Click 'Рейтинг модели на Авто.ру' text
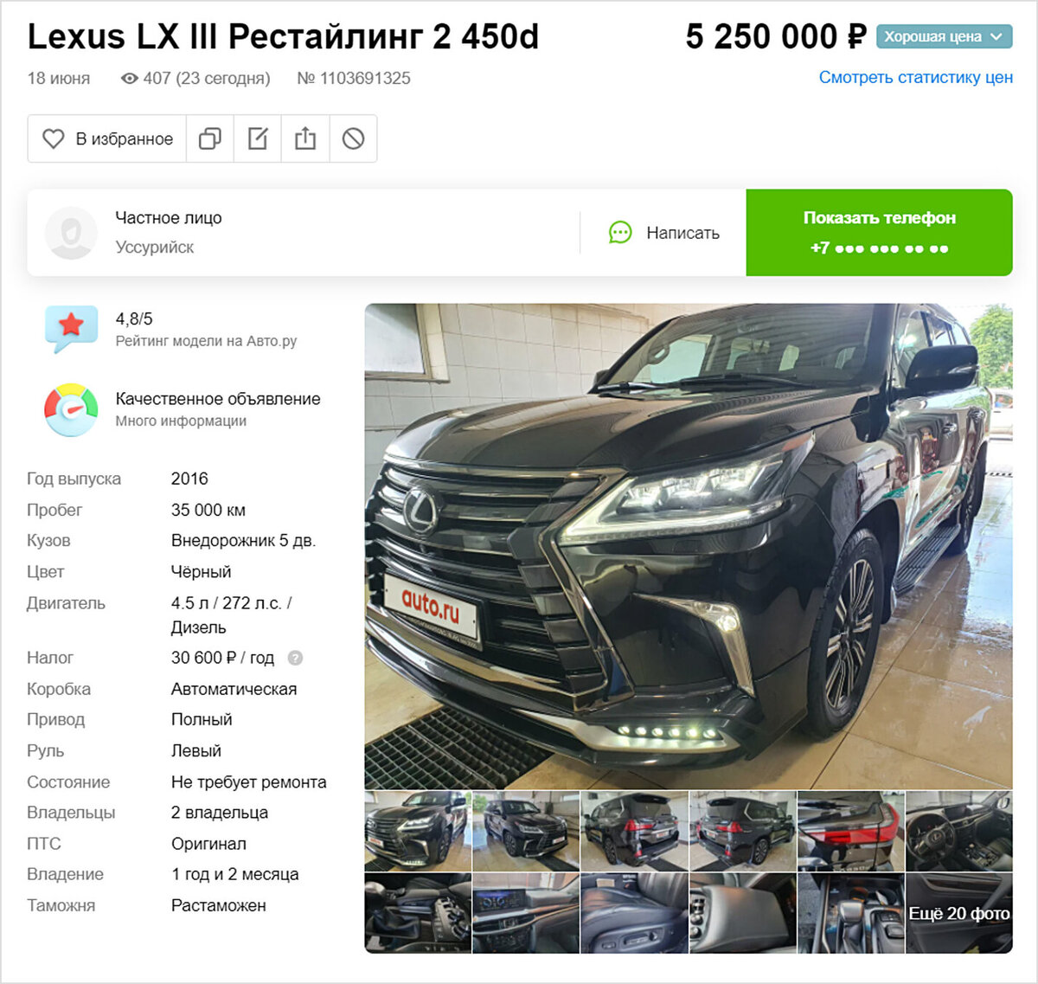Image resolution: width=1038 pixels, height=984 pixels. [206, 341]
